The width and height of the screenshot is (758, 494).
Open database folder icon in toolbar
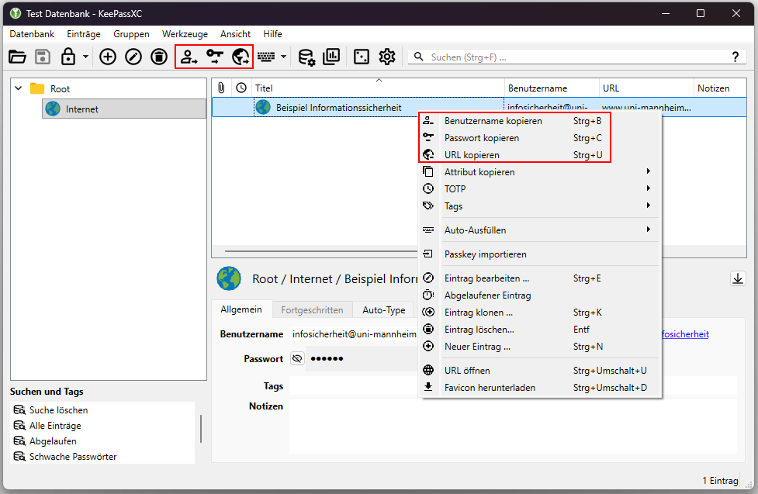click(x=17, y=57)
